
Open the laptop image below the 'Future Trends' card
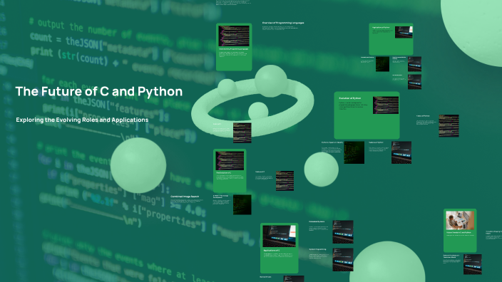click(x=473, y=264)
